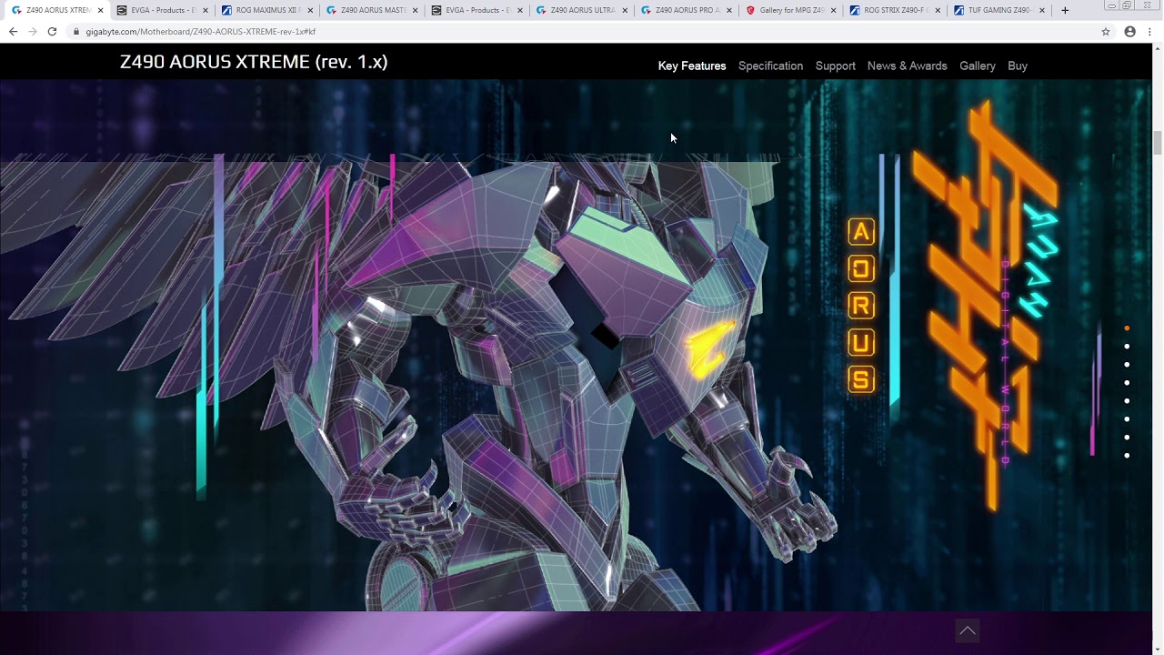Click the Buy link
This screenshot has height=655, width=1164.
click(x=1018, y=65)
